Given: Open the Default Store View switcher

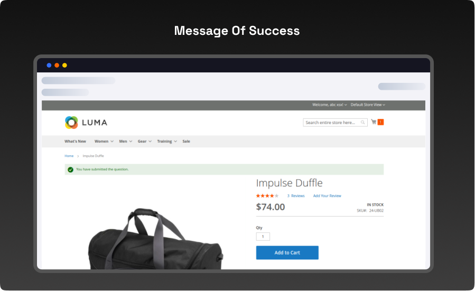Looking at the screenshot, I should click(368, 105).
